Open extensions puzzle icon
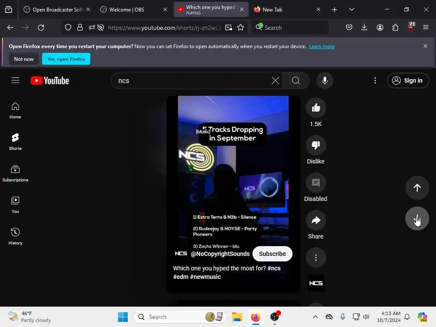The width and height of the screenshot is (436, 327). click(x=395, y=27)
